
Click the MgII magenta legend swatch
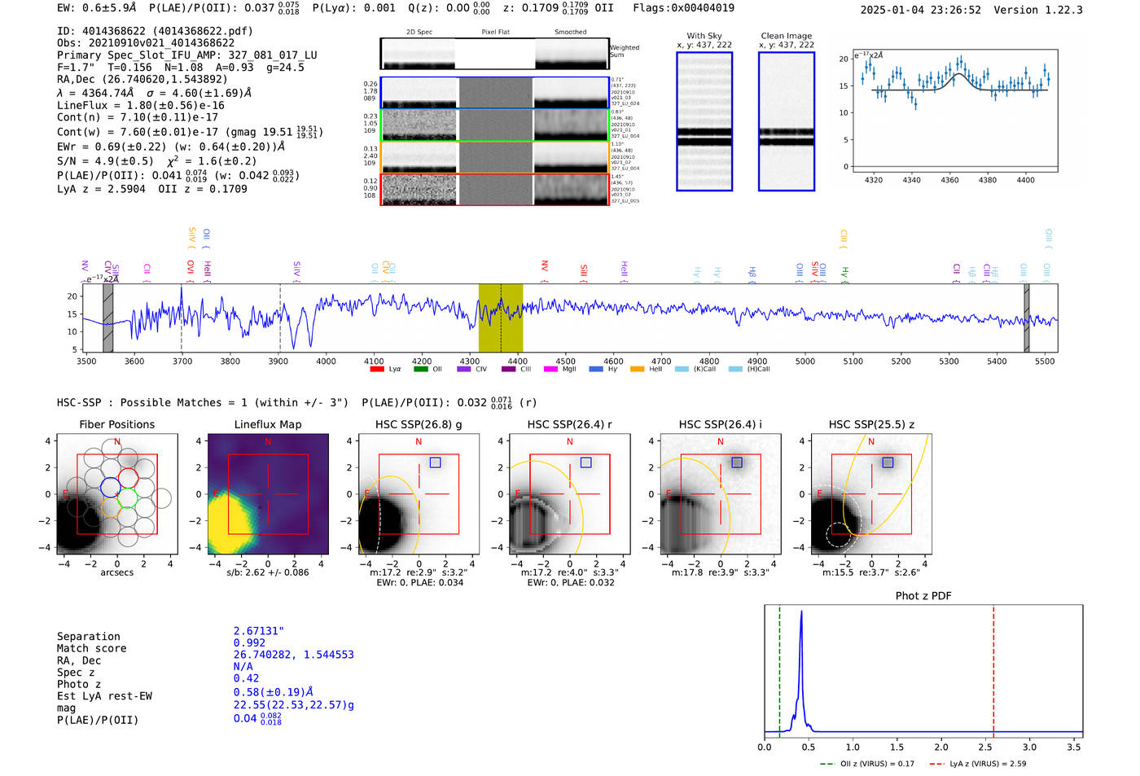point(550,369)
